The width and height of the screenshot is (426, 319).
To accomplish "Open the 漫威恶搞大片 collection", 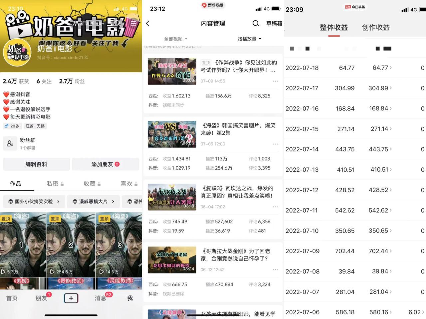I will point(94,202).
